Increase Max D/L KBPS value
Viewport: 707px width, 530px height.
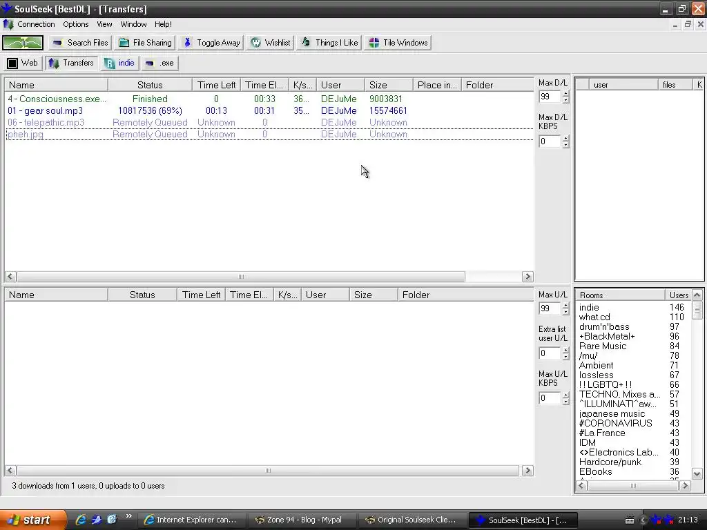point(565,138)
